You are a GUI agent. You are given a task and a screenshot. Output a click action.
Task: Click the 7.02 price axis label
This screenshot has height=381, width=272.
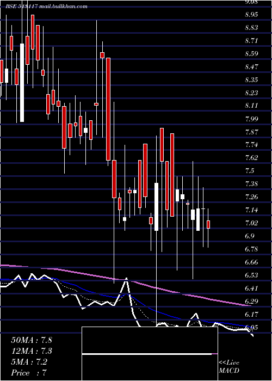point(251,223)
